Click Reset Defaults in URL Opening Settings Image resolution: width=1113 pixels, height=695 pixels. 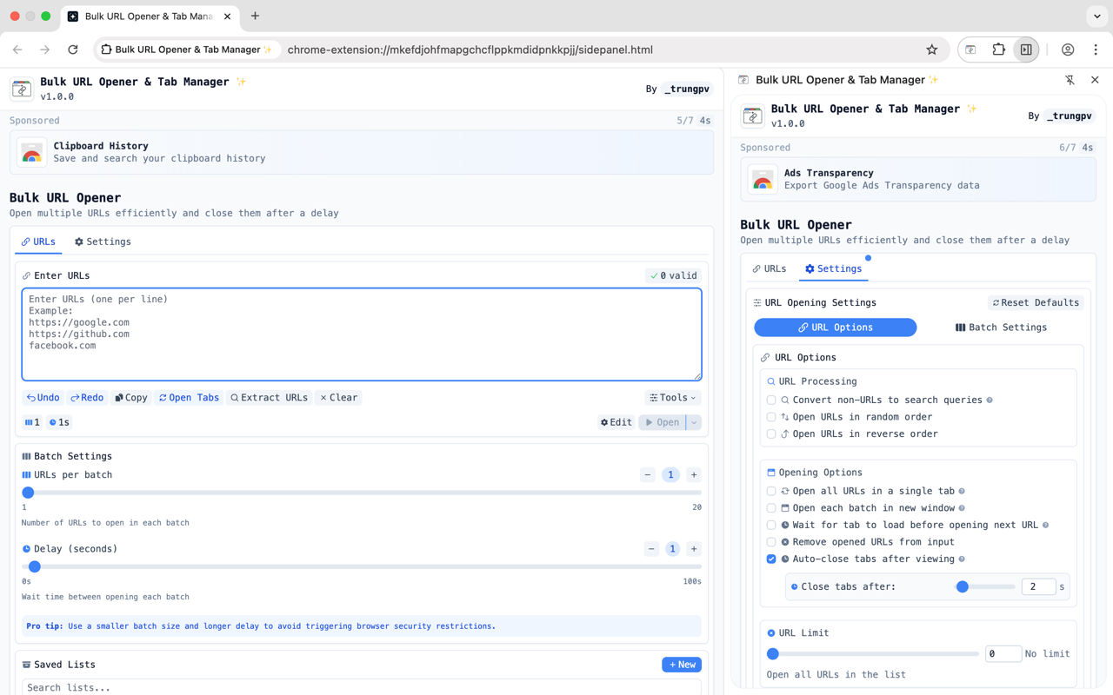1036,302
